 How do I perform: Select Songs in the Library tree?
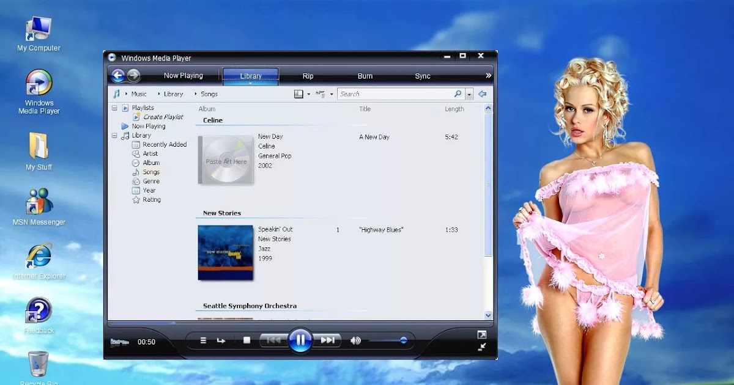[151, 172]
